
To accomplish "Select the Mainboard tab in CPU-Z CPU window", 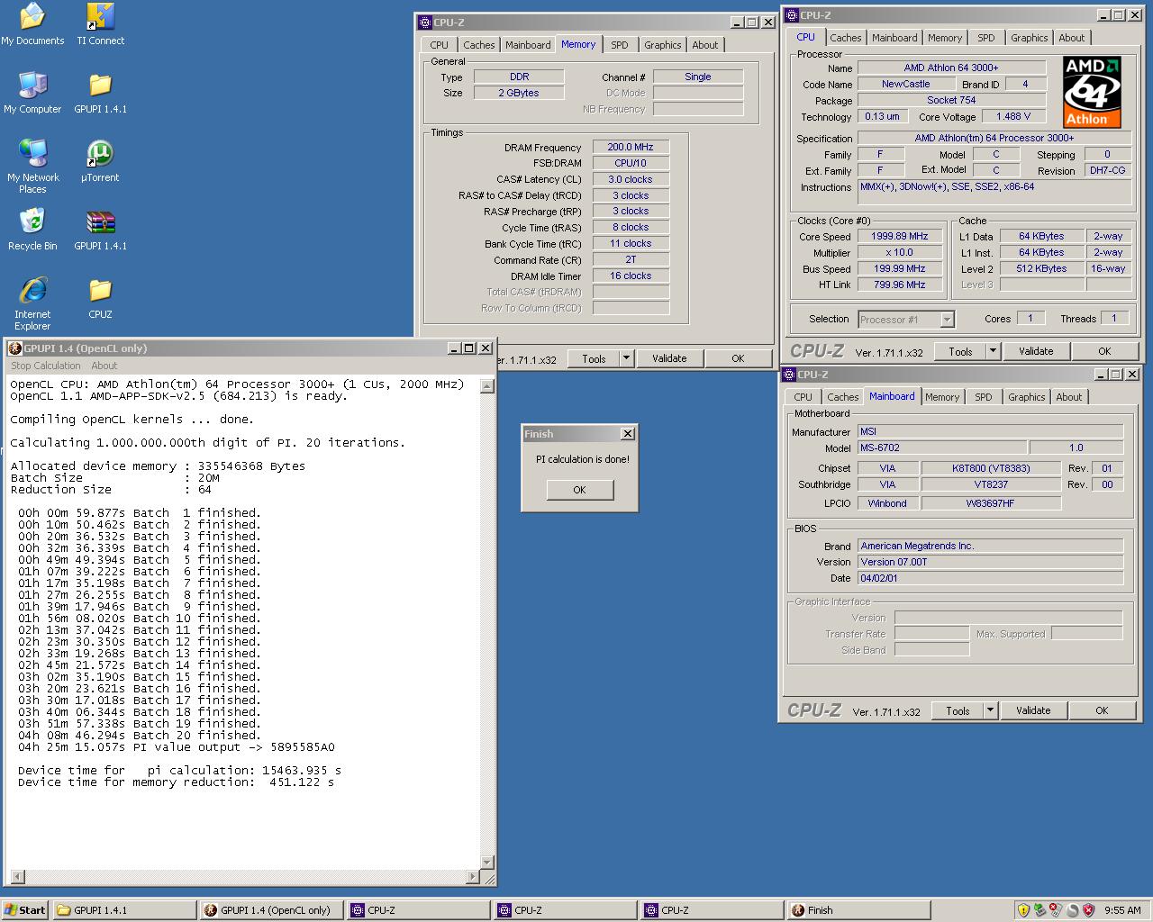I will pyautogui.click(x=894, y=38).
